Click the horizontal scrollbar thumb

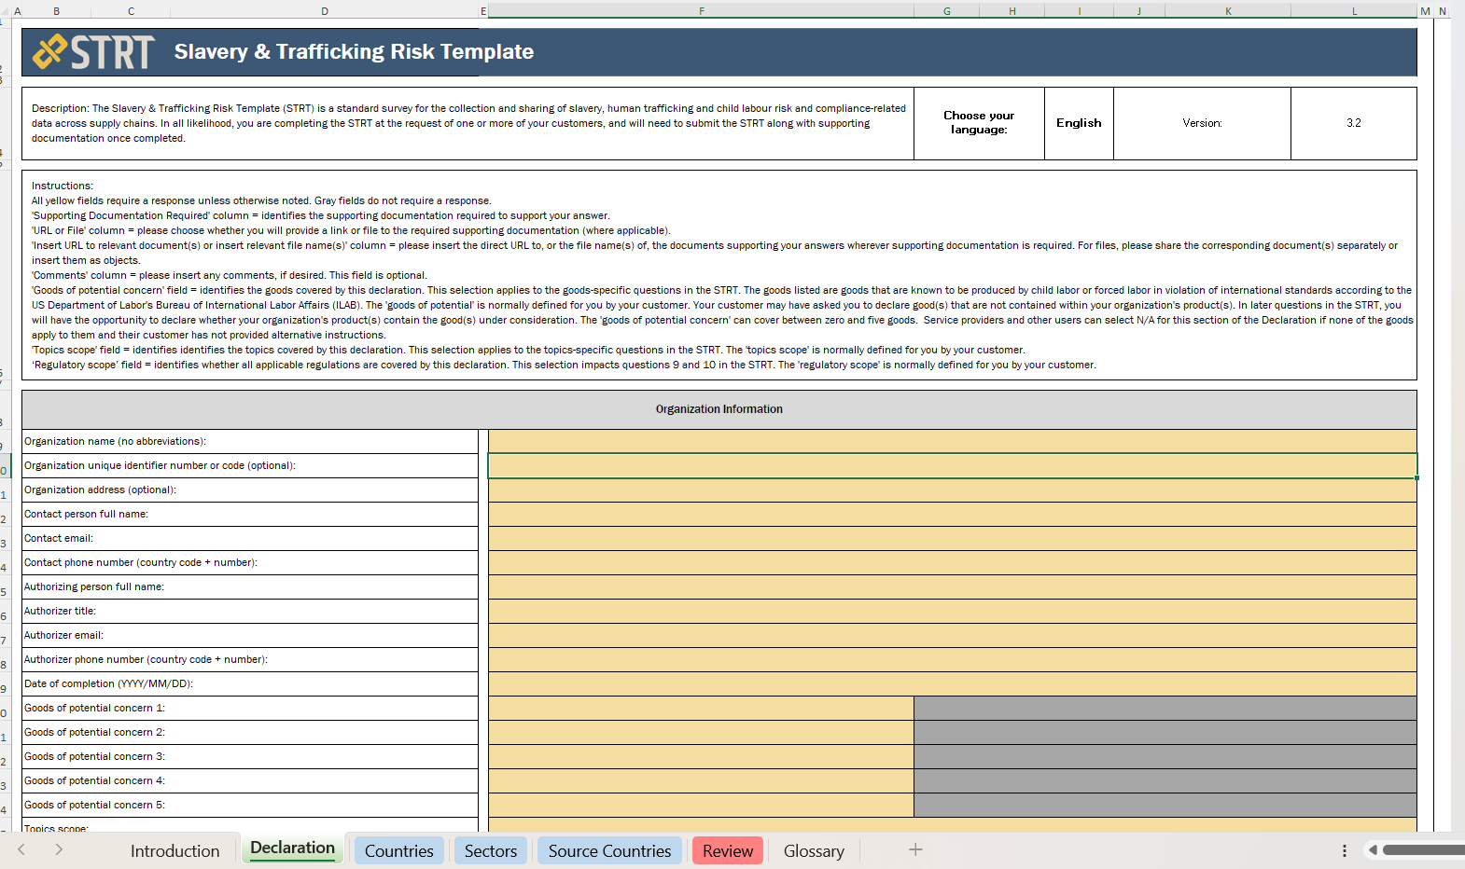point(1424,849)
